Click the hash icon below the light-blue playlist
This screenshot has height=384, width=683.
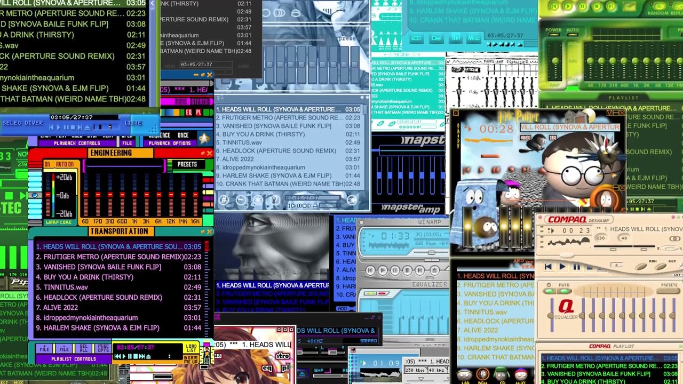click(x=225, y=201)
